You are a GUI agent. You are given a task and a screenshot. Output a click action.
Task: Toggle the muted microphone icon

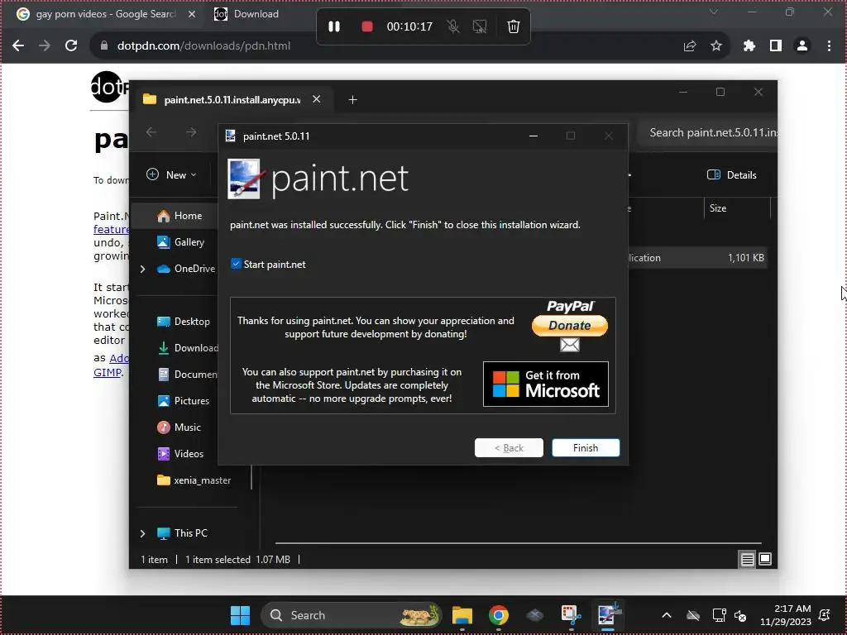tap(453, 26)
